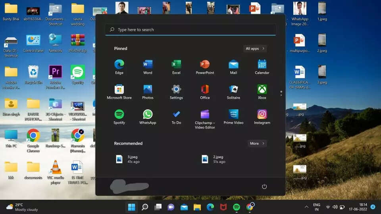This screenshot has width=381, height=214.
Task: Launch Word from the Start menu
Action: pyautogui.click(x=148, y=67)
